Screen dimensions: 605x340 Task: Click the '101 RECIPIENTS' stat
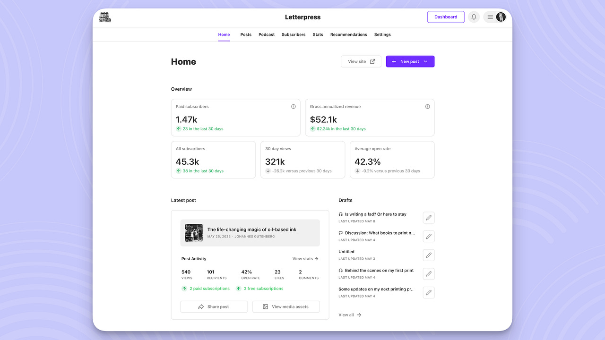point(216,274)
